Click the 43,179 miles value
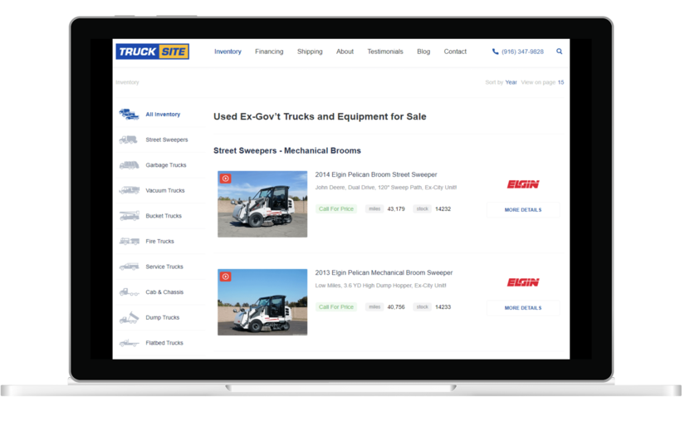Image resolution: width=685 pixels, height=436 pixels. (x=396, y=208)
